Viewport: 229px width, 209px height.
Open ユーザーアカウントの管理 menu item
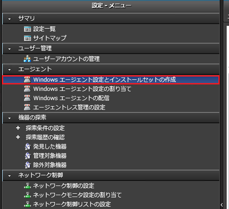coord(66,59)
